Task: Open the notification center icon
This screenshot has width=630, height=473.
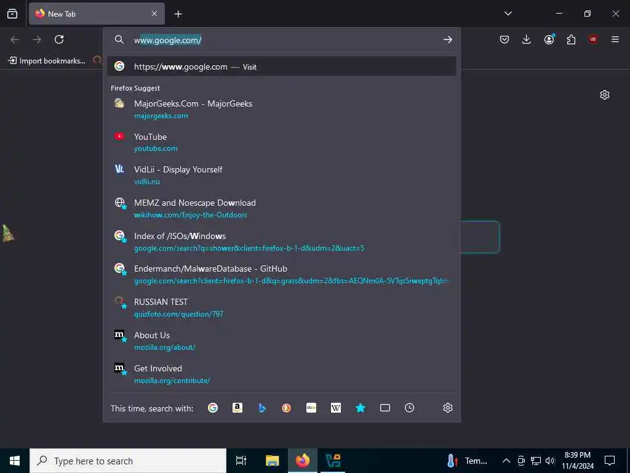Action: (610, 461)
